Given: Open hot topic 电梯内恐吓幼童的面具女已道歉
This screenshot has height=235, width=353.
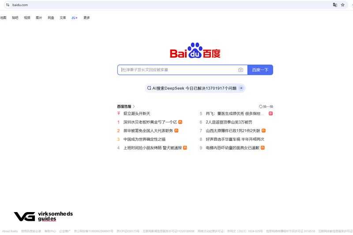Looking at the screenshot, I should click(x=233, y=148).
